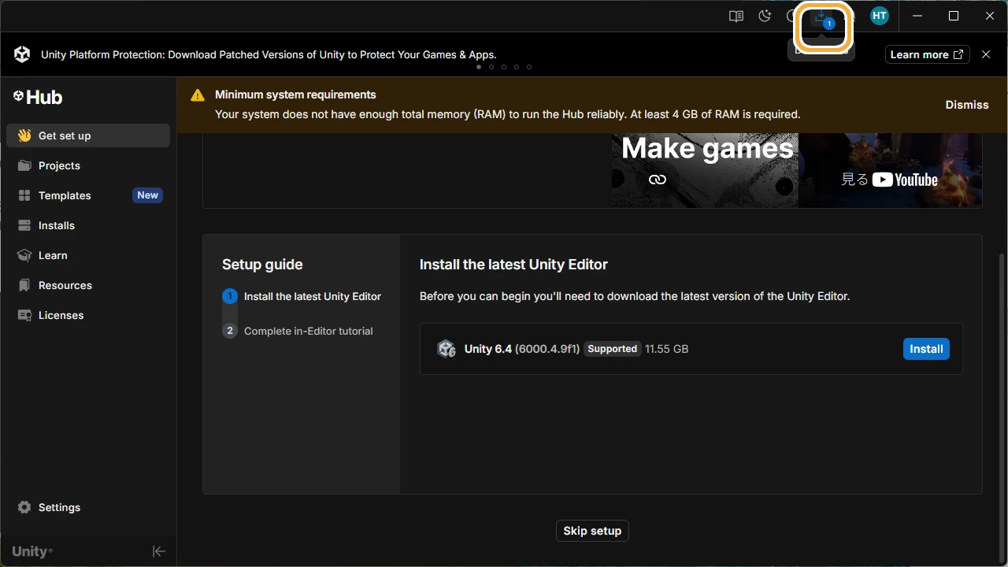This screenshot has width=1008, height=567.
Task: Install Unity 6.4 with the Install button
Action: point(926,349)
